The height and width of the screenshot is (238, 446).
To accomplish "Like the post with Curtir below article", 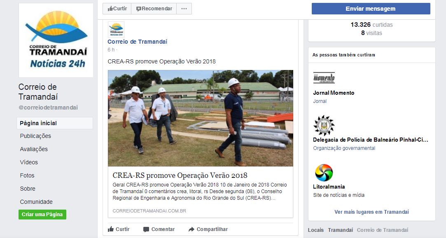I will [x=119, y=229].
